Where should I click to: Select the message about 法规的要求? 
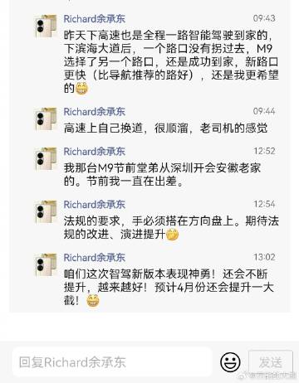(x=171, y=227)
